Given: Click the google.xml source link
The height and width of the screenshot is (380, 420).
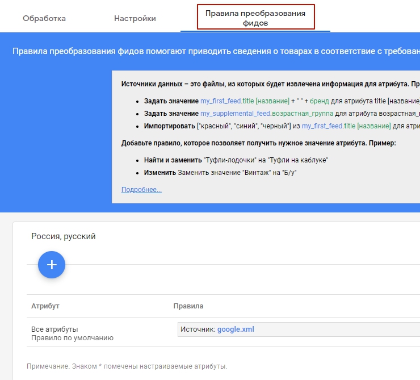Looking at the screenshot, I should (x=236, y=329).
